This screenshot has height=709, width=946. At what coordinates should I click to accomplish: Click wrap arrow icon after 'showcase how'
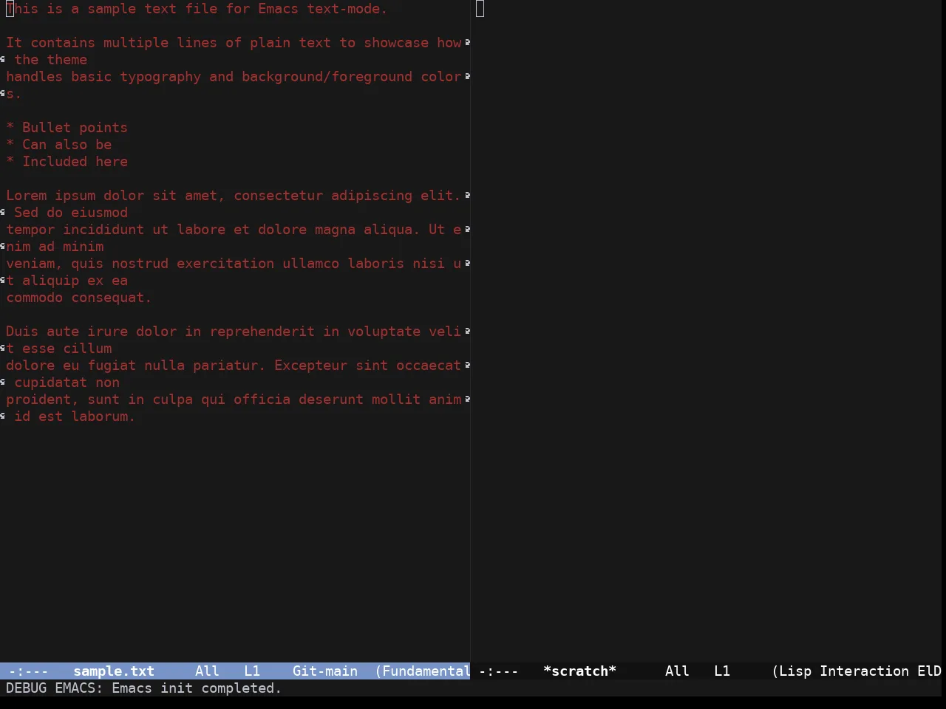[467, 43]
